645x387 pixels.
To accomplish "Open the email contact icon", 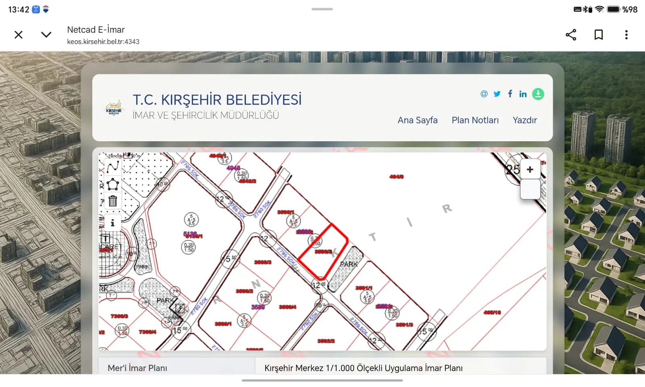I will click(484, 94).
